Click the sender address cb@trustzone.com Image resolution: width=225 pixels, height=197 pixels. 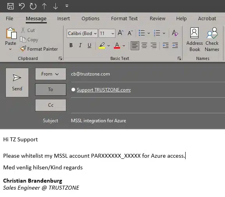tap(90, 74)
